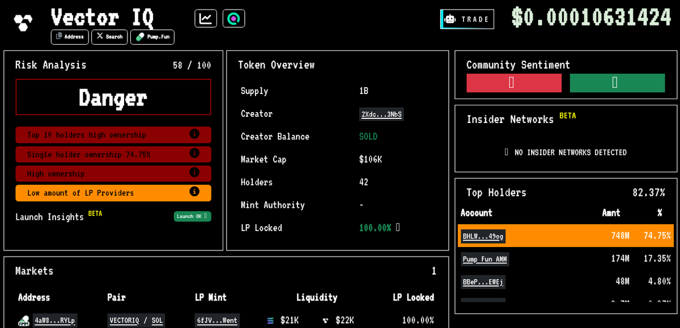The width and height of the screenshot is (680, 328).
Task: Click the Launch OK badge
Action: 193,216
